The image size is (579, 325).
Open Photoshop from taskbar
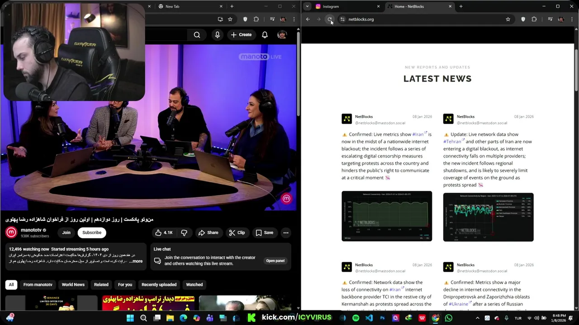(382, 318)
